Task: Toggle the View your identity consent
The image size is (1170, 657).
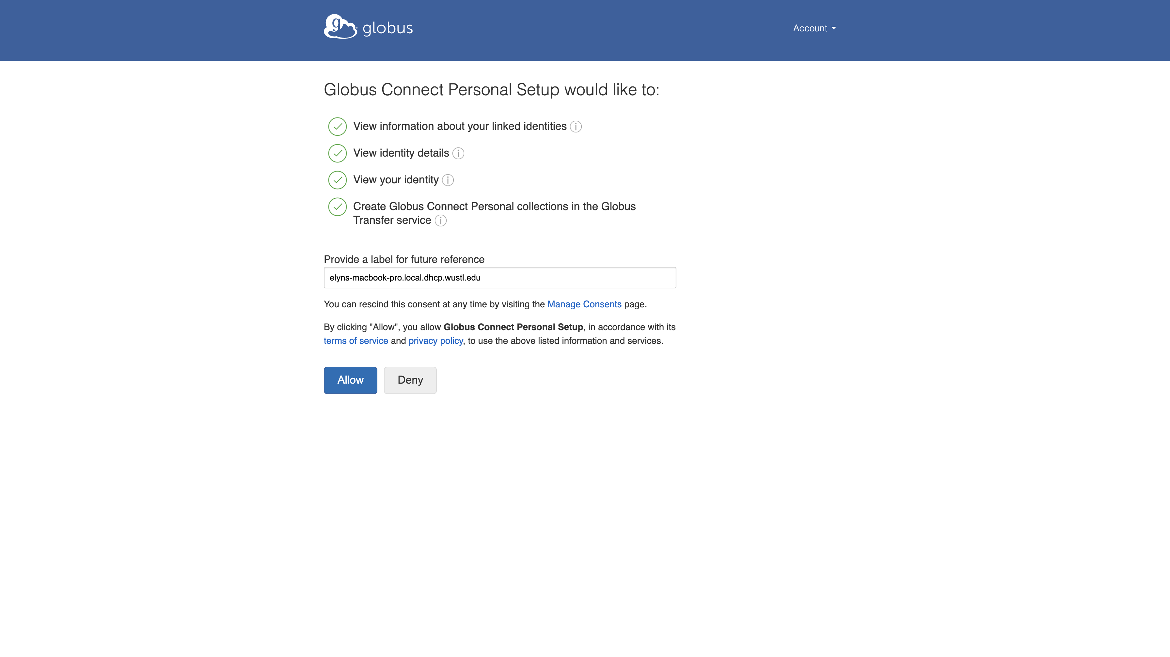Action: [x=338, y=179]
